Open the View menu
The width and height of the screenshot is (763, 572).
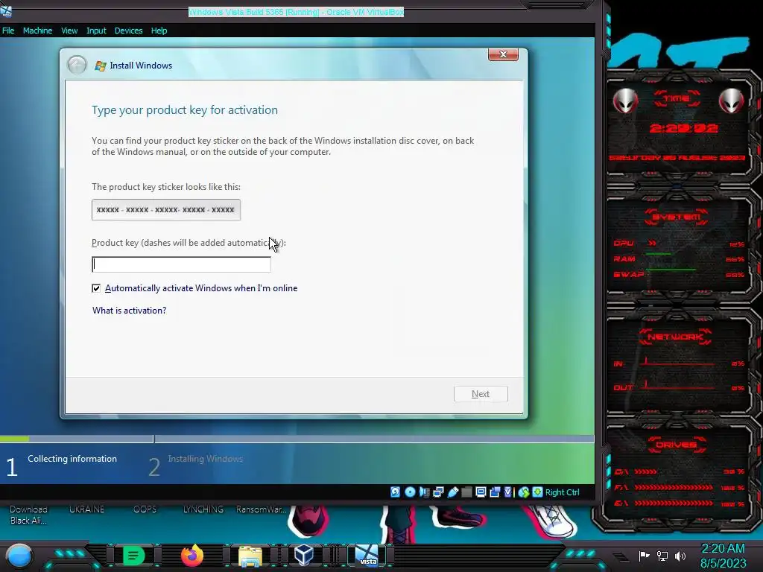(69, 31)
